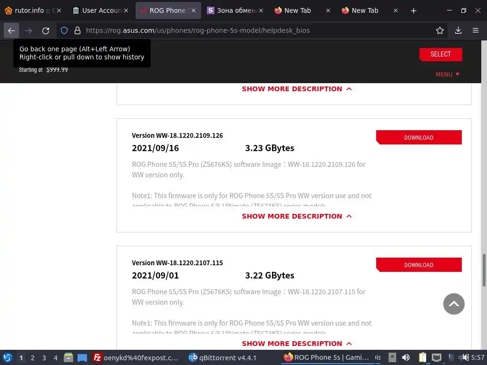Expand description for version 2109.126
This screenshot has width=487, height=365.
point(297,216)
